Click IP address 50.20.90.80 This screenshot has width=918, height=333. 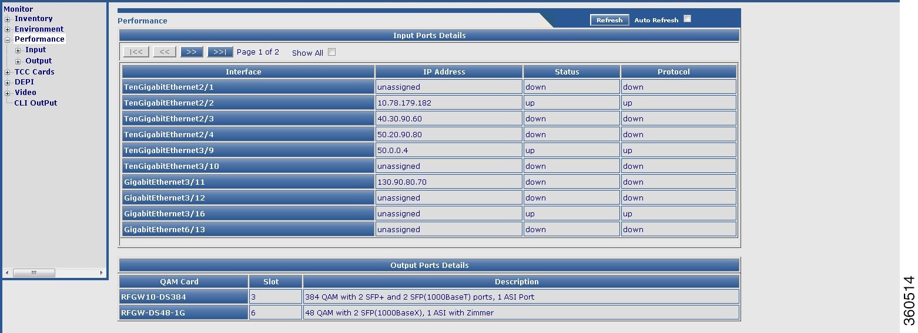(400, 134)
